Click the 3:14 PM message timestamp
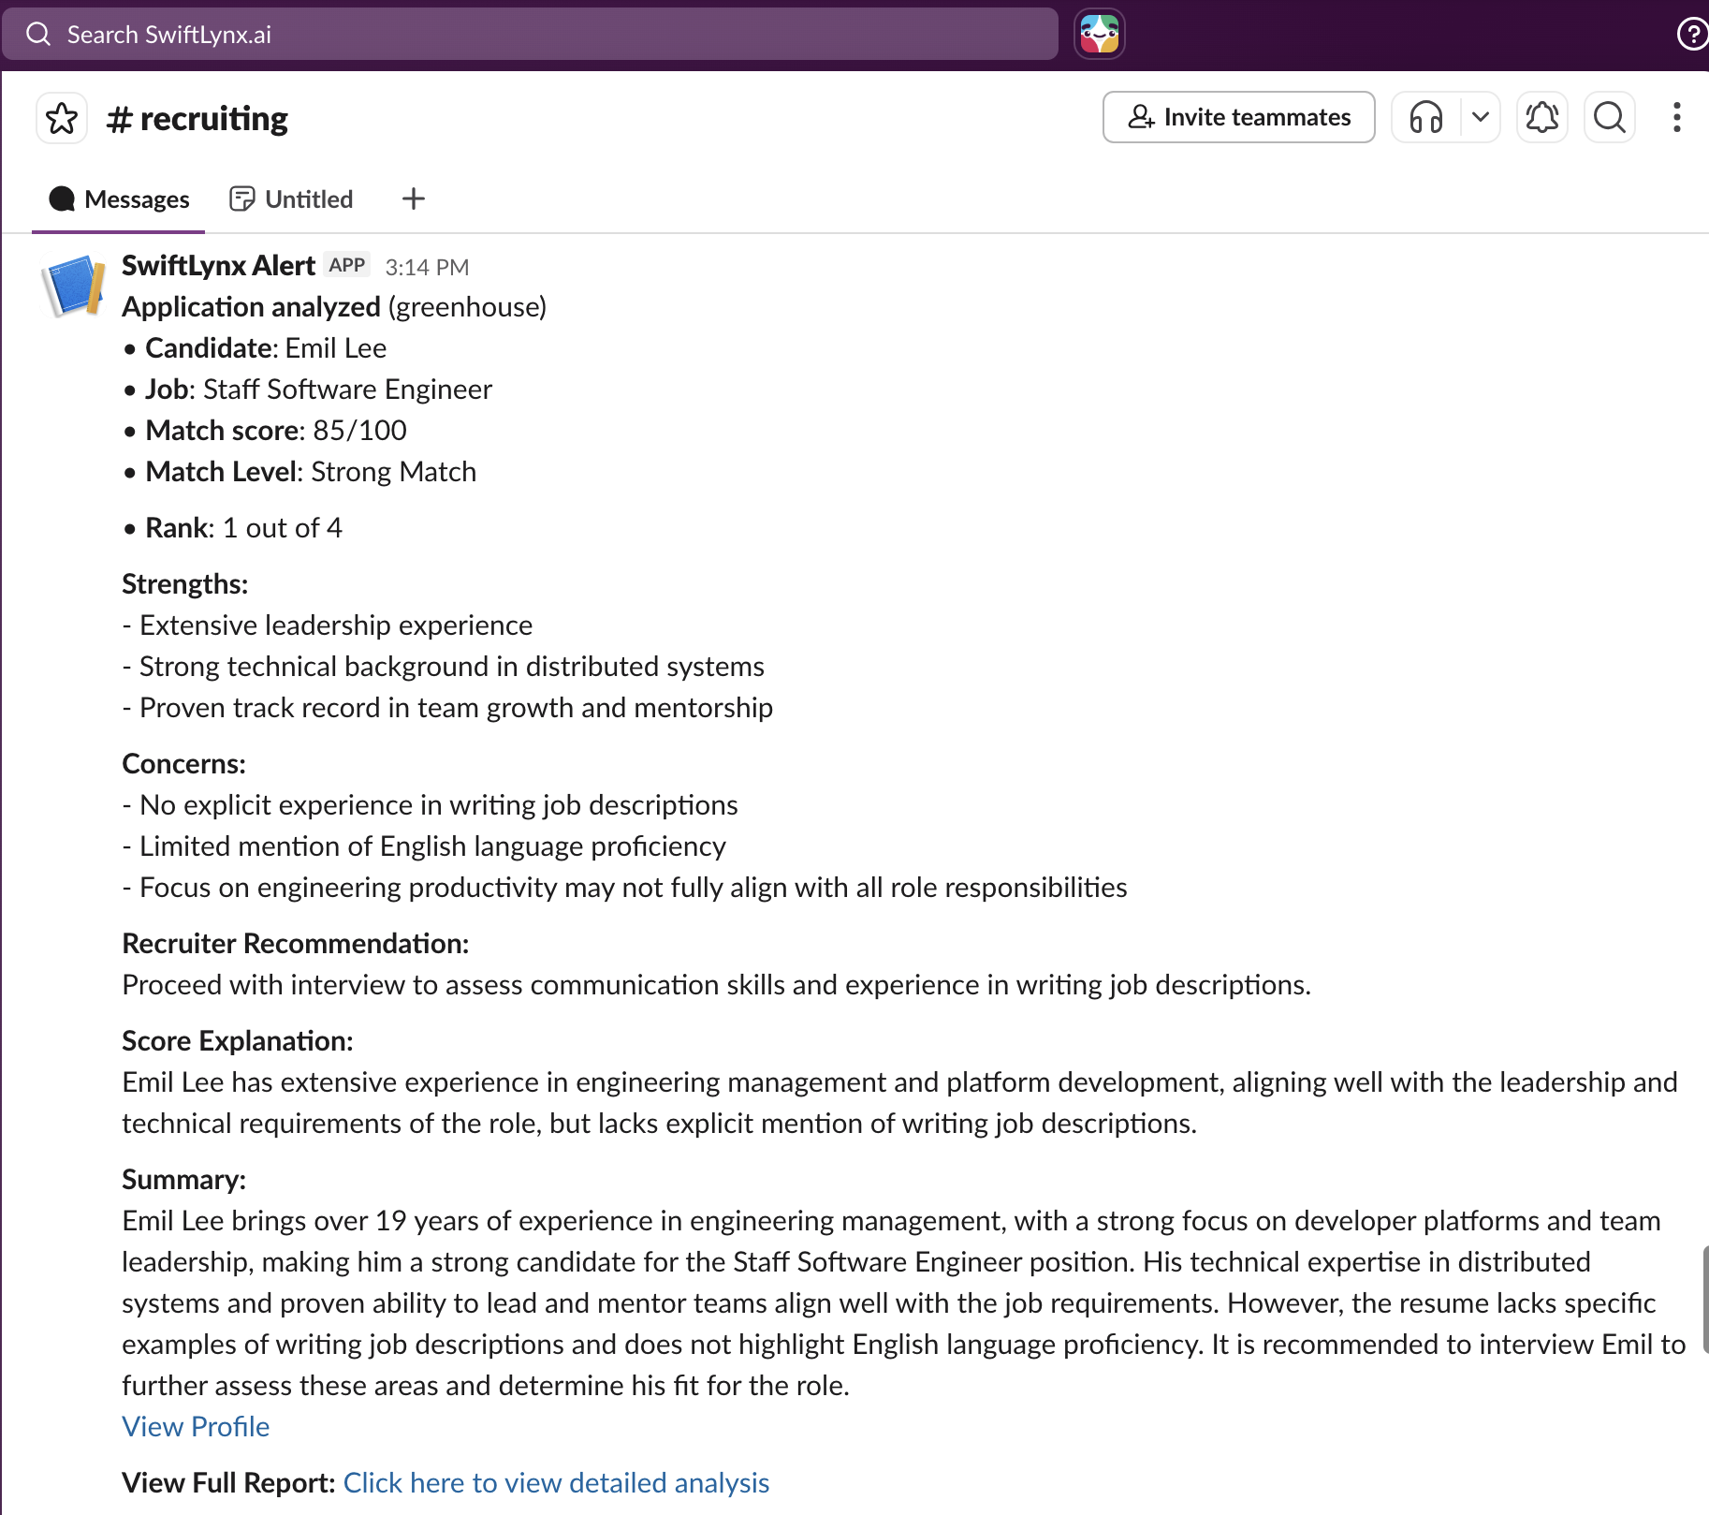This screenshot has height=1515, width=1709. tap(427, 268)
